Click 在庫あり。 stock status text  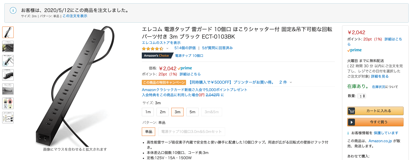coord(358,86)
